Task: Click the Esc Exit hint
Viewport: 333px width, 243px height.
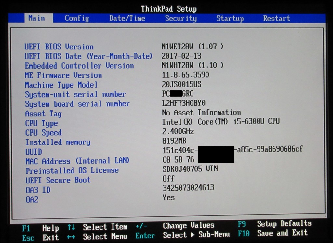Action: click(x=40, y=238)
